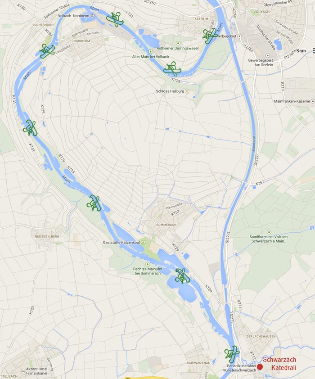
Task: Click the canoe icon on the Sommerach lake
Action: click(183, 276)
